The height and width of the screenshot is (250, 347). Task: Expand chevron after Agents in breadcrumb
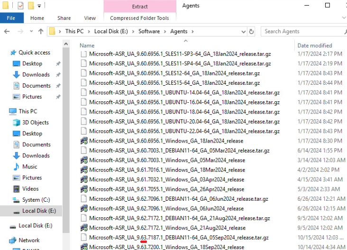[x=192, y=32]
